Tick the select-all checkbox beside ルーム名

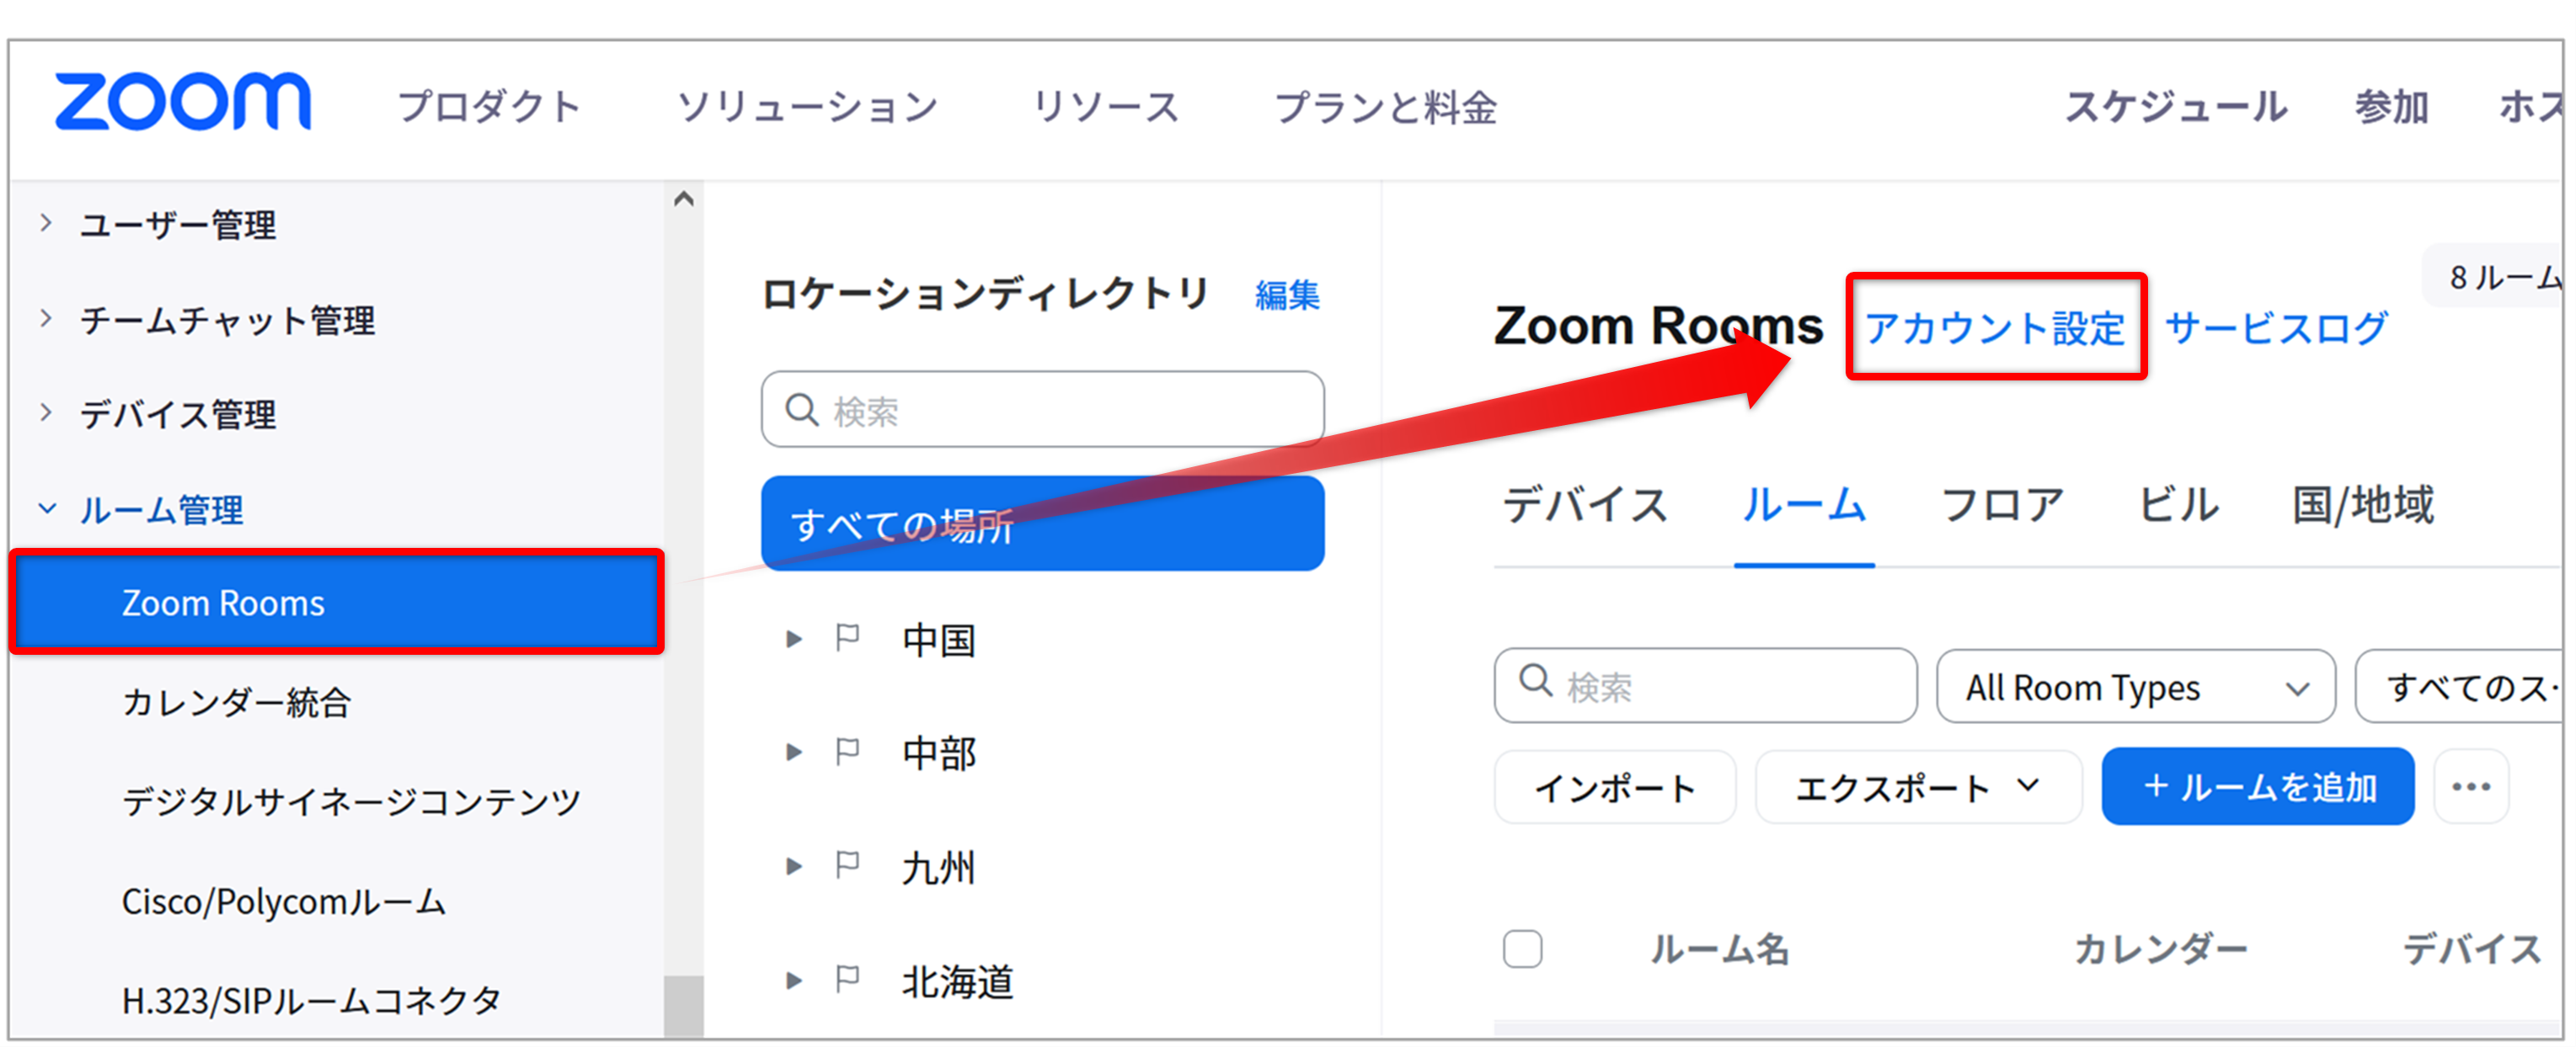[x=1522, y=948]
